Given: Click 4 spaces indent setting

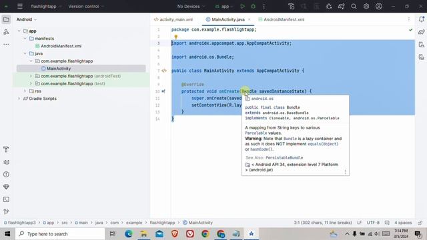Looking at the screenshot, I should (403, 223).
